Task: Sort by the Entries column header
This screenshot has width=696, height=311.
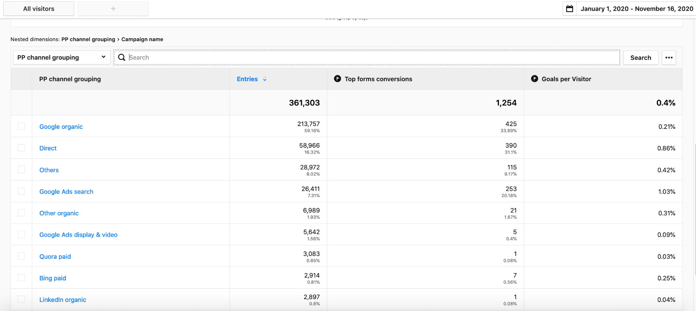Action: (x=247, y=79)
